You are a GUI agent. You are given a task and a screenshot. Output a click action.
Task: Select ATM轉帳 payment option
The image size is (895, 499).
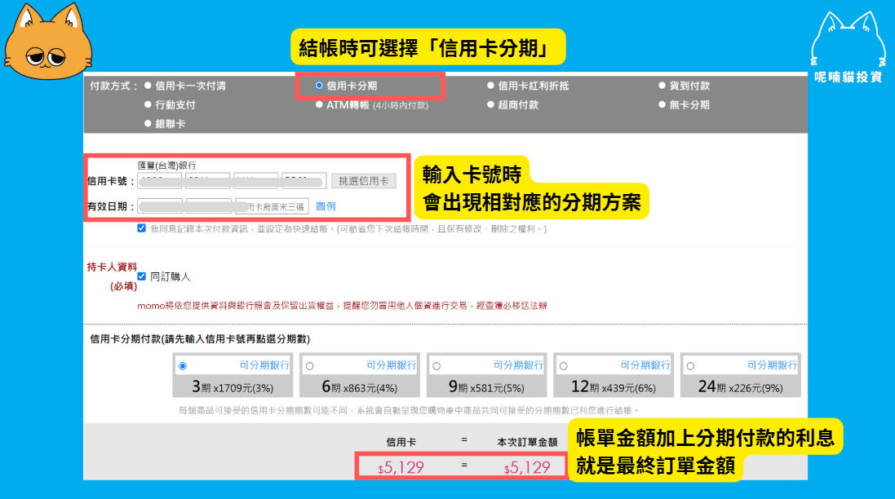(x=319, y=104)
